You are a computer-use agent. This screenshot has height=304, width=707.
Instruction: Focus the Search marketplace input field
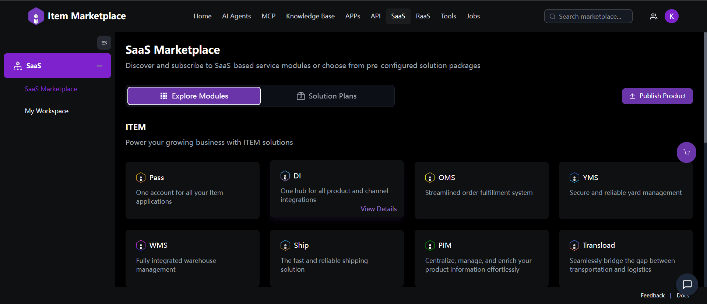tap(588, 16)
